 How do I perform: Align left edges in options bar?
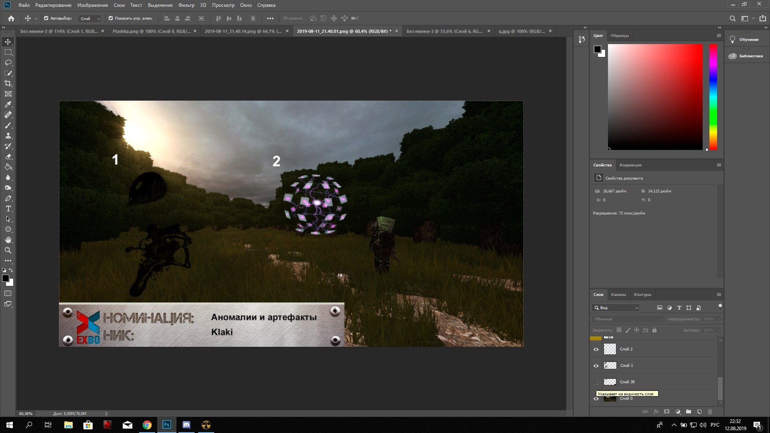[167, 18]
